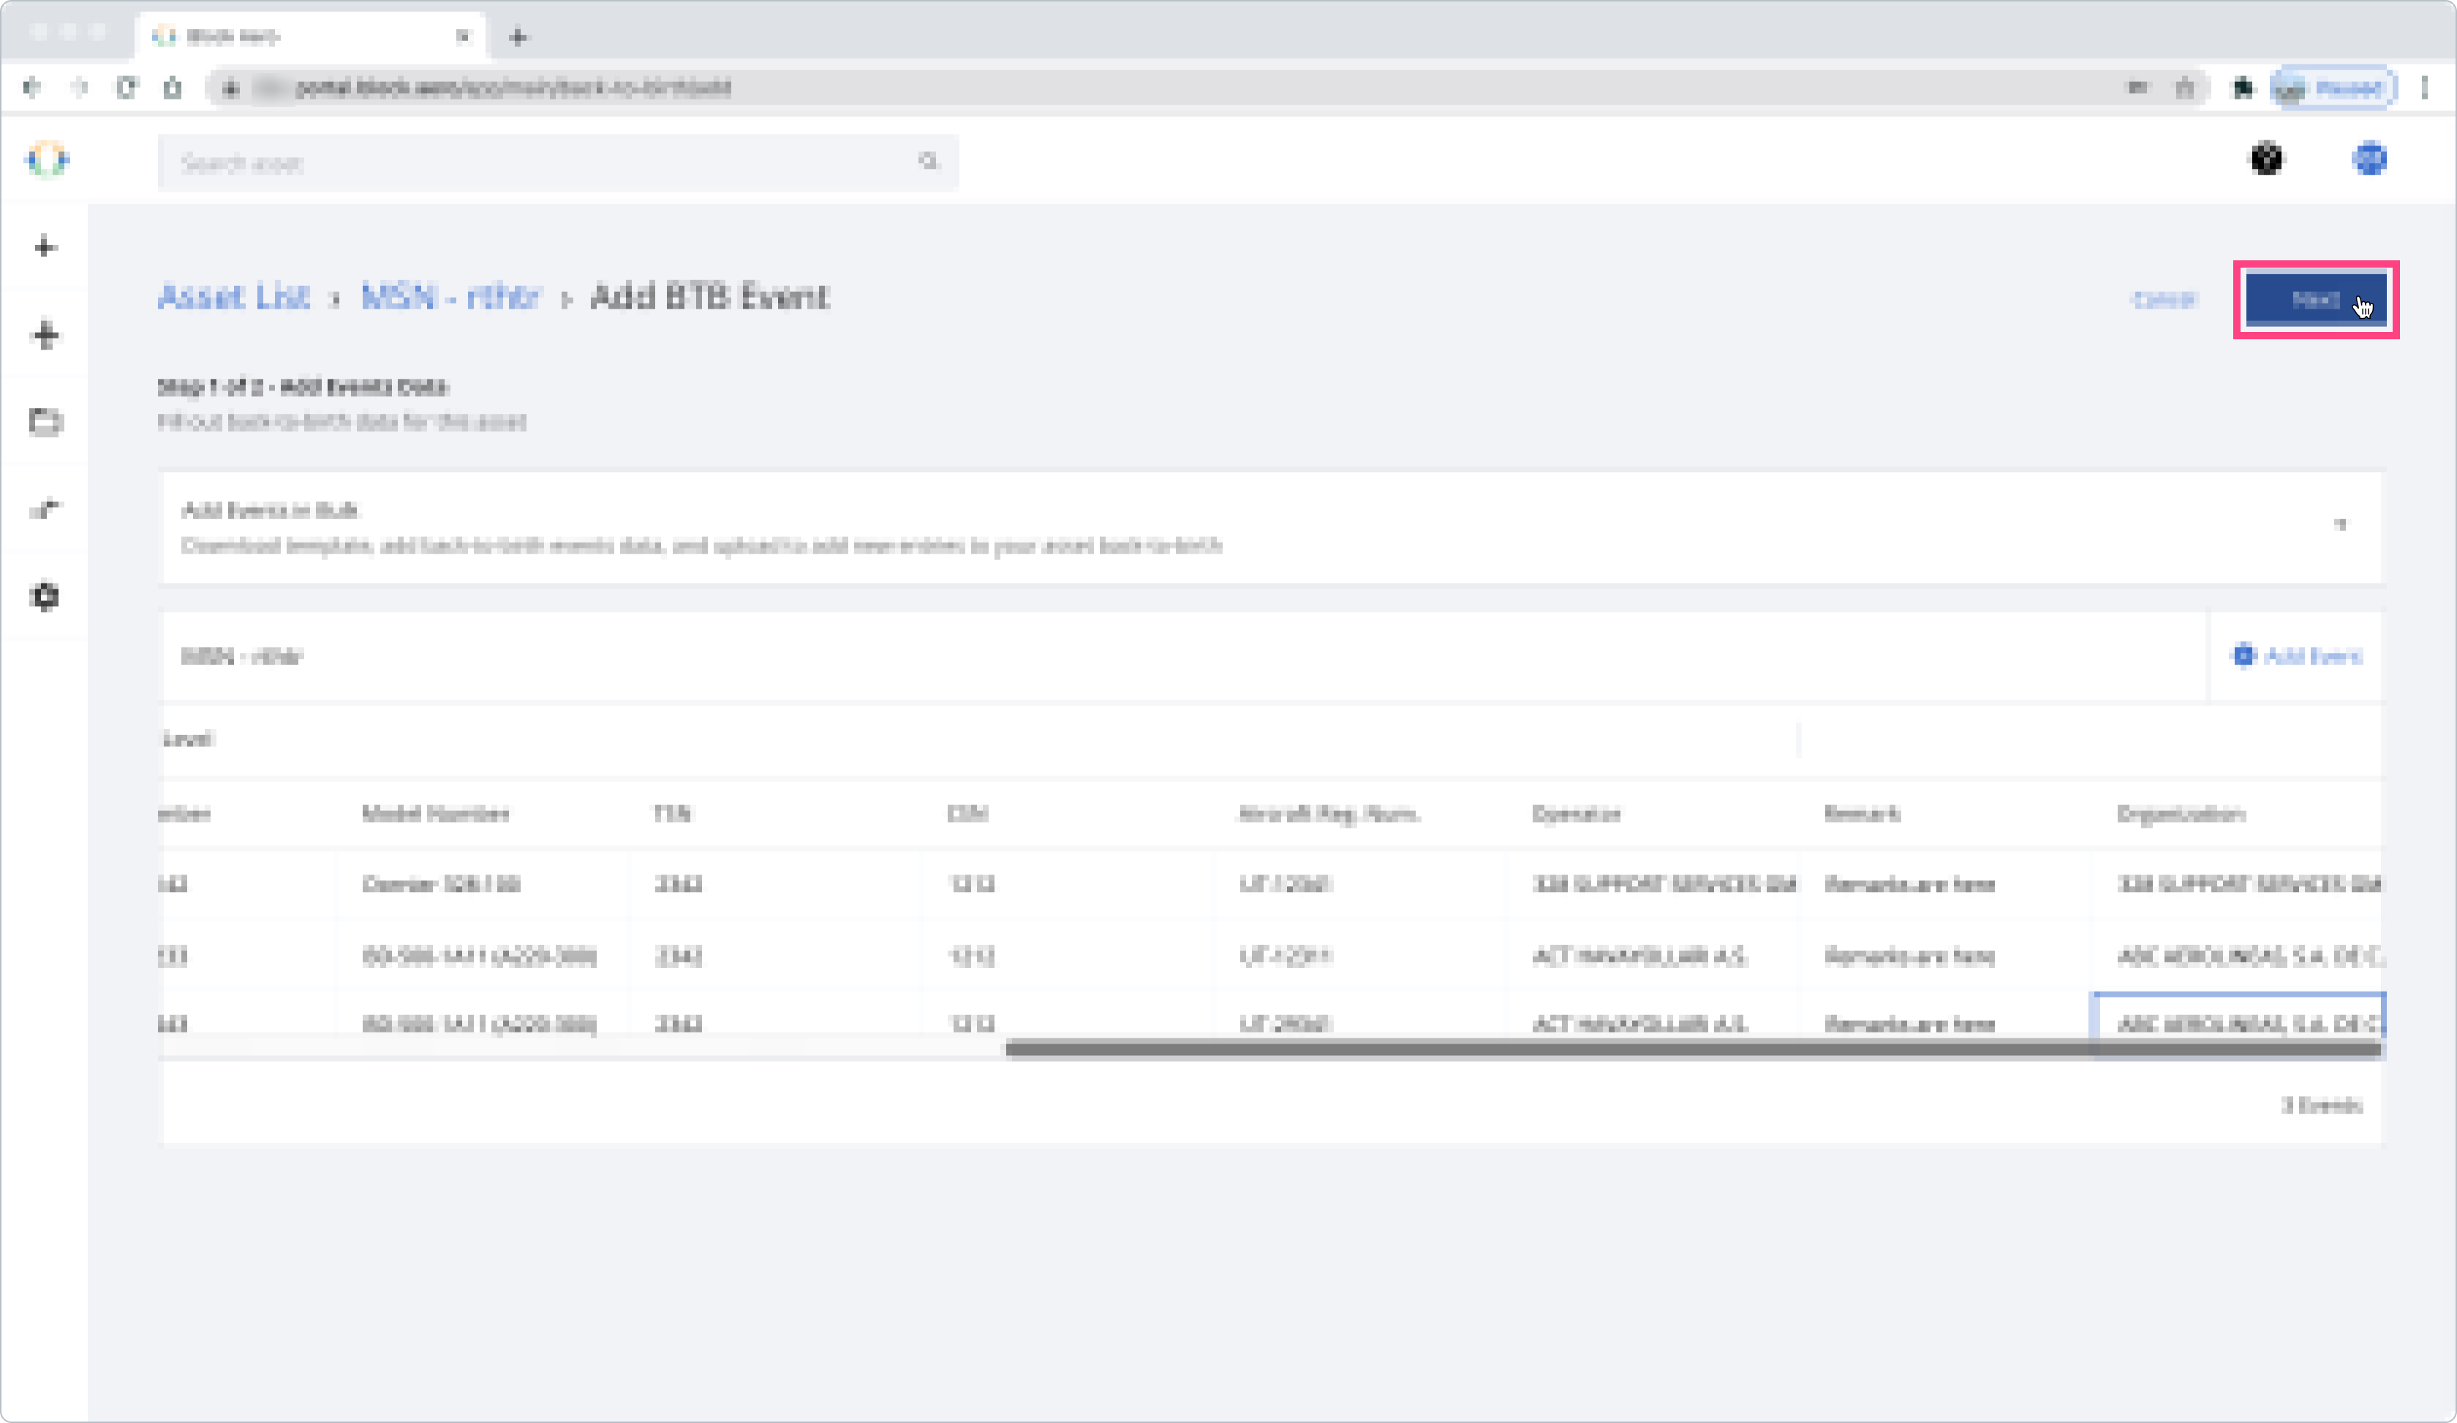This screenshot has height=1423, width=2457.
Task: Open settings gear in left sidebar
Action: 45,595
